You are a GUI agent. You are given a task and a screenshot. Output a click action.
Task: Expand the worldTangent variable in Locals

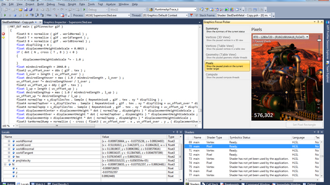point(9,153)
